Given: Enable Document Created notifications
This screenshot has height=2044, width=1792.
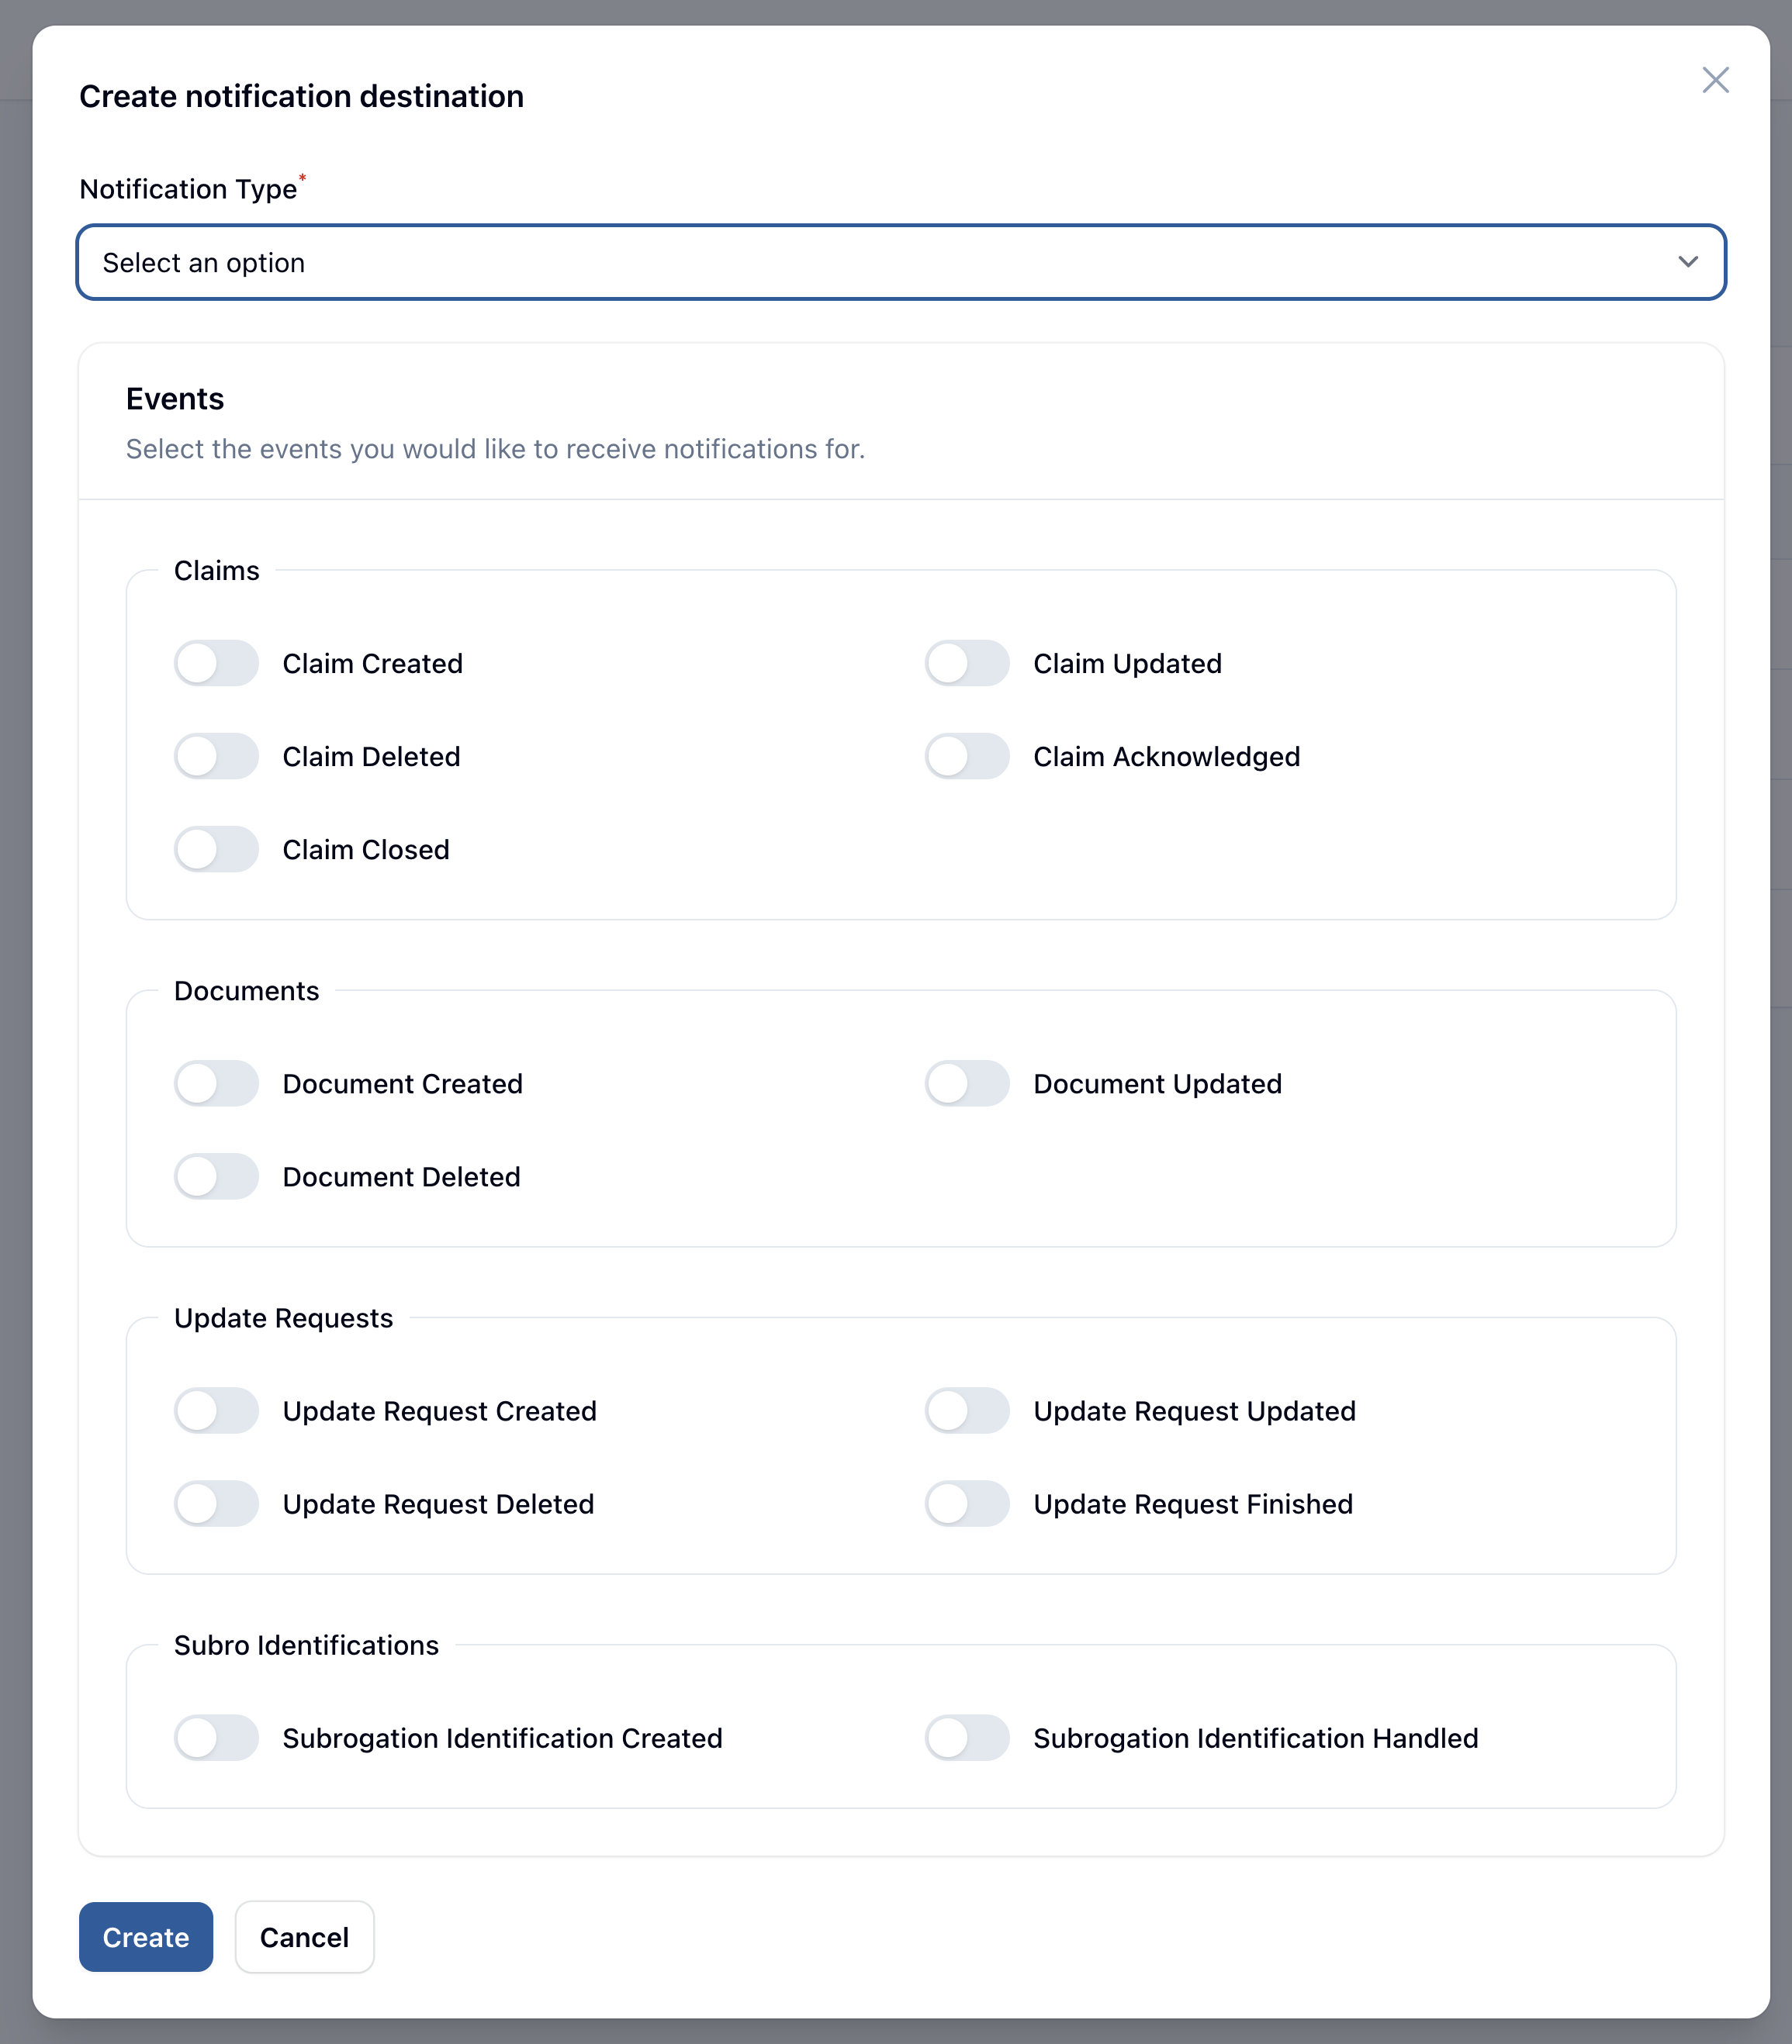Looking at the screenshot, I should (216, 1083).
